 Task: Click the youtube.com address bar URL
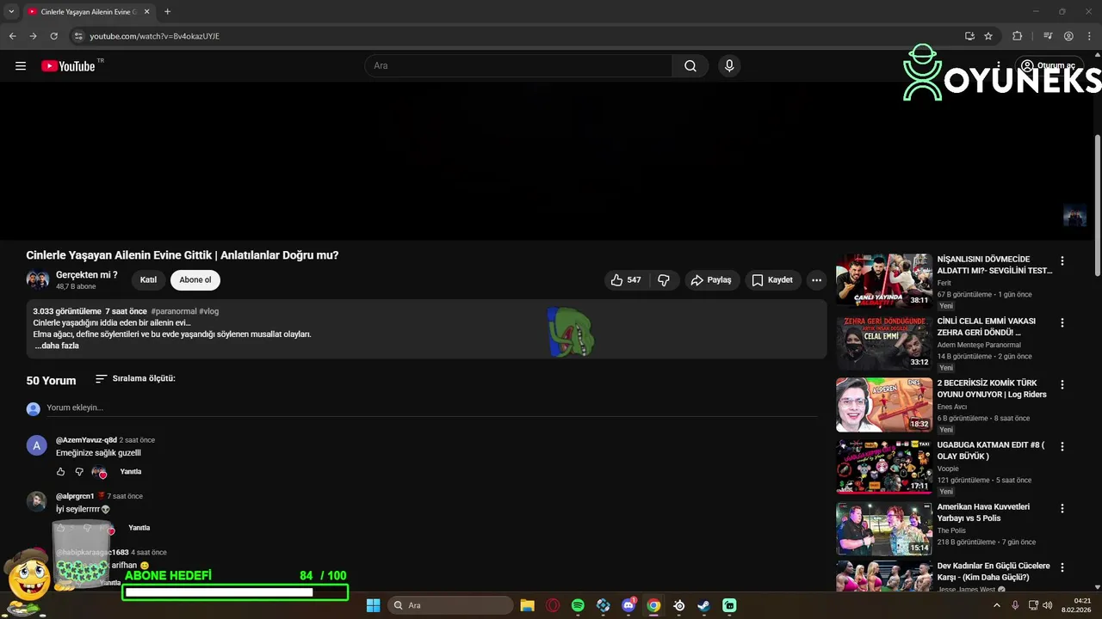click(154, 36)
